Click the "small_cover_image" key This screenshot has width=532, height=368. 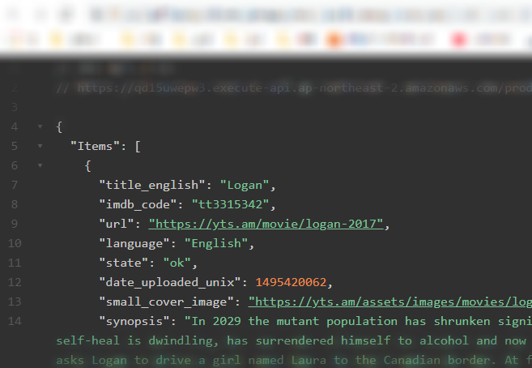point(166,302)
